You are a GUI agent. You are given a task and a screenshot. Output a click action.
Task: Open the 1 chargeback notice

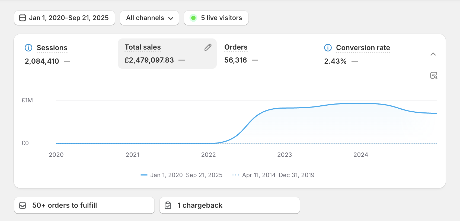[x=229, y=206]
